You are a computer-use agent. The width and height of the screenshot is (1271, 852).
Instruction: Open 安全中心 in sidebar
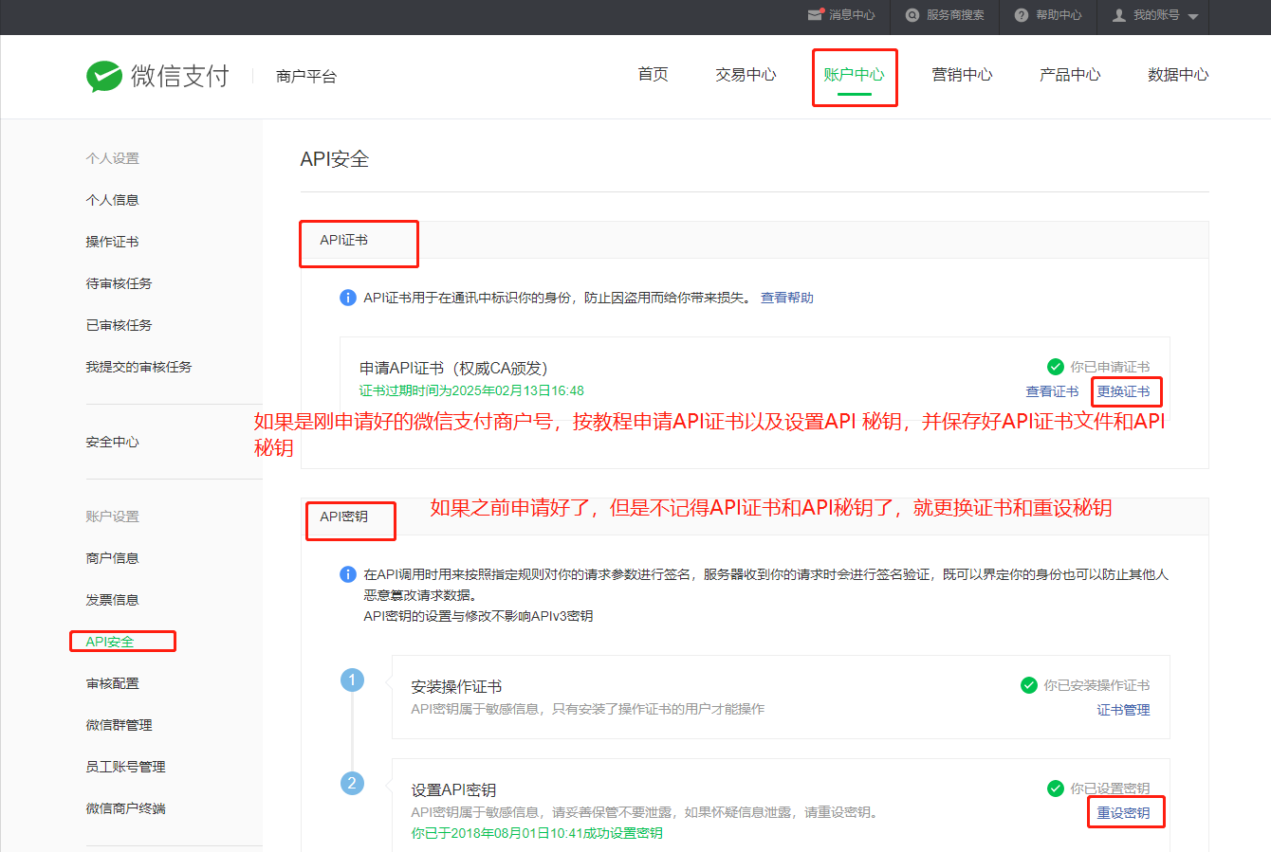coord(112,443)
